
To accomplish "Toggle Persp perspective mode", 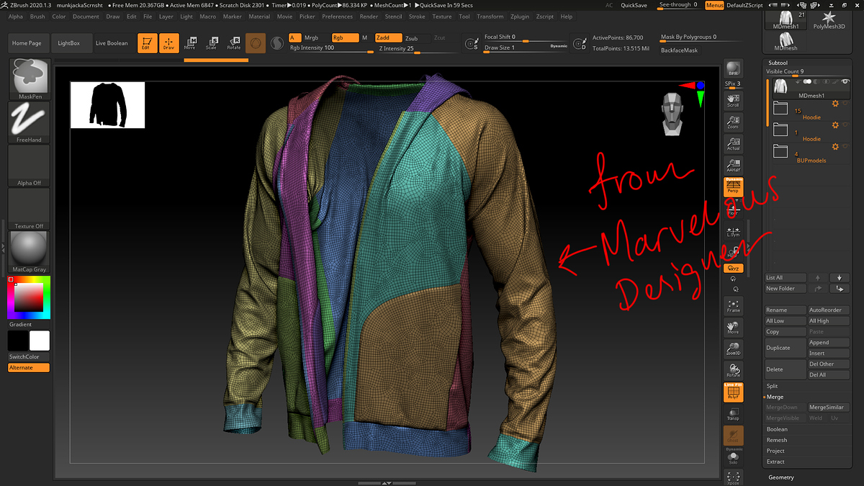I will 733,187.
